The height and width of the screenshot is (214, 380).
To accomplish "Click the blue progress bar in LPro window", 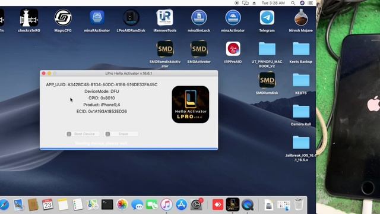I will pyautogui.click(x=129, y=149).
